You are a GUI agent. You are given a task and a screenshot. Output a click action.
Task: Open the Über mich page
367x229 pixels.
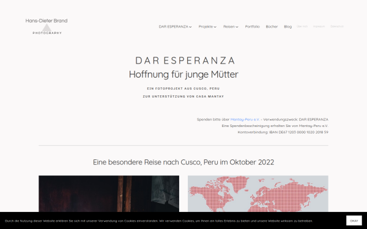(x=302, y=26)
